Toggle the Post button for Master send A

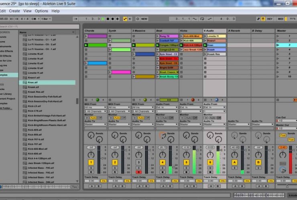click(x=283, y=136)
